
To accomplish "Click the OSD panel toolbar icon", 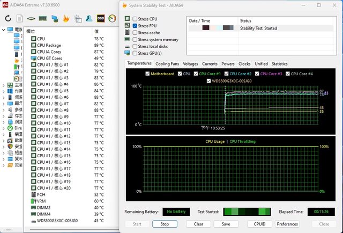I will 101,18.
